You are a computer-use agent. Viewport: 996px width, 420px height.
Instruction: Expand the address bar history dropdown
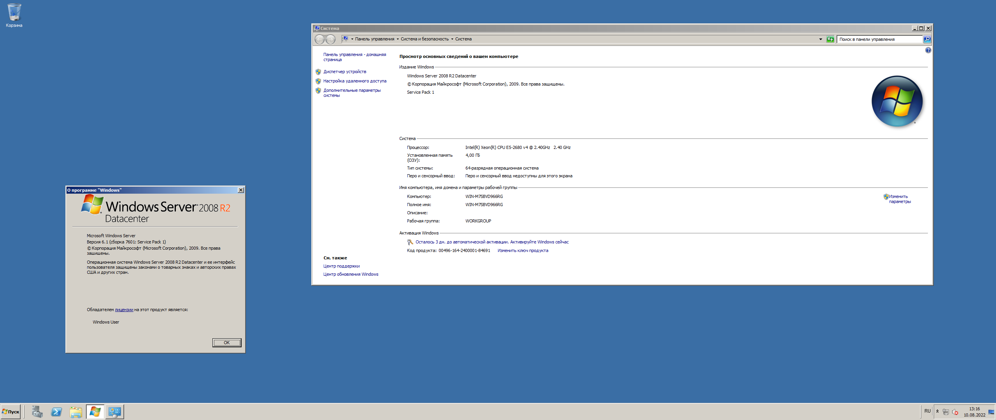coord(821,39)
